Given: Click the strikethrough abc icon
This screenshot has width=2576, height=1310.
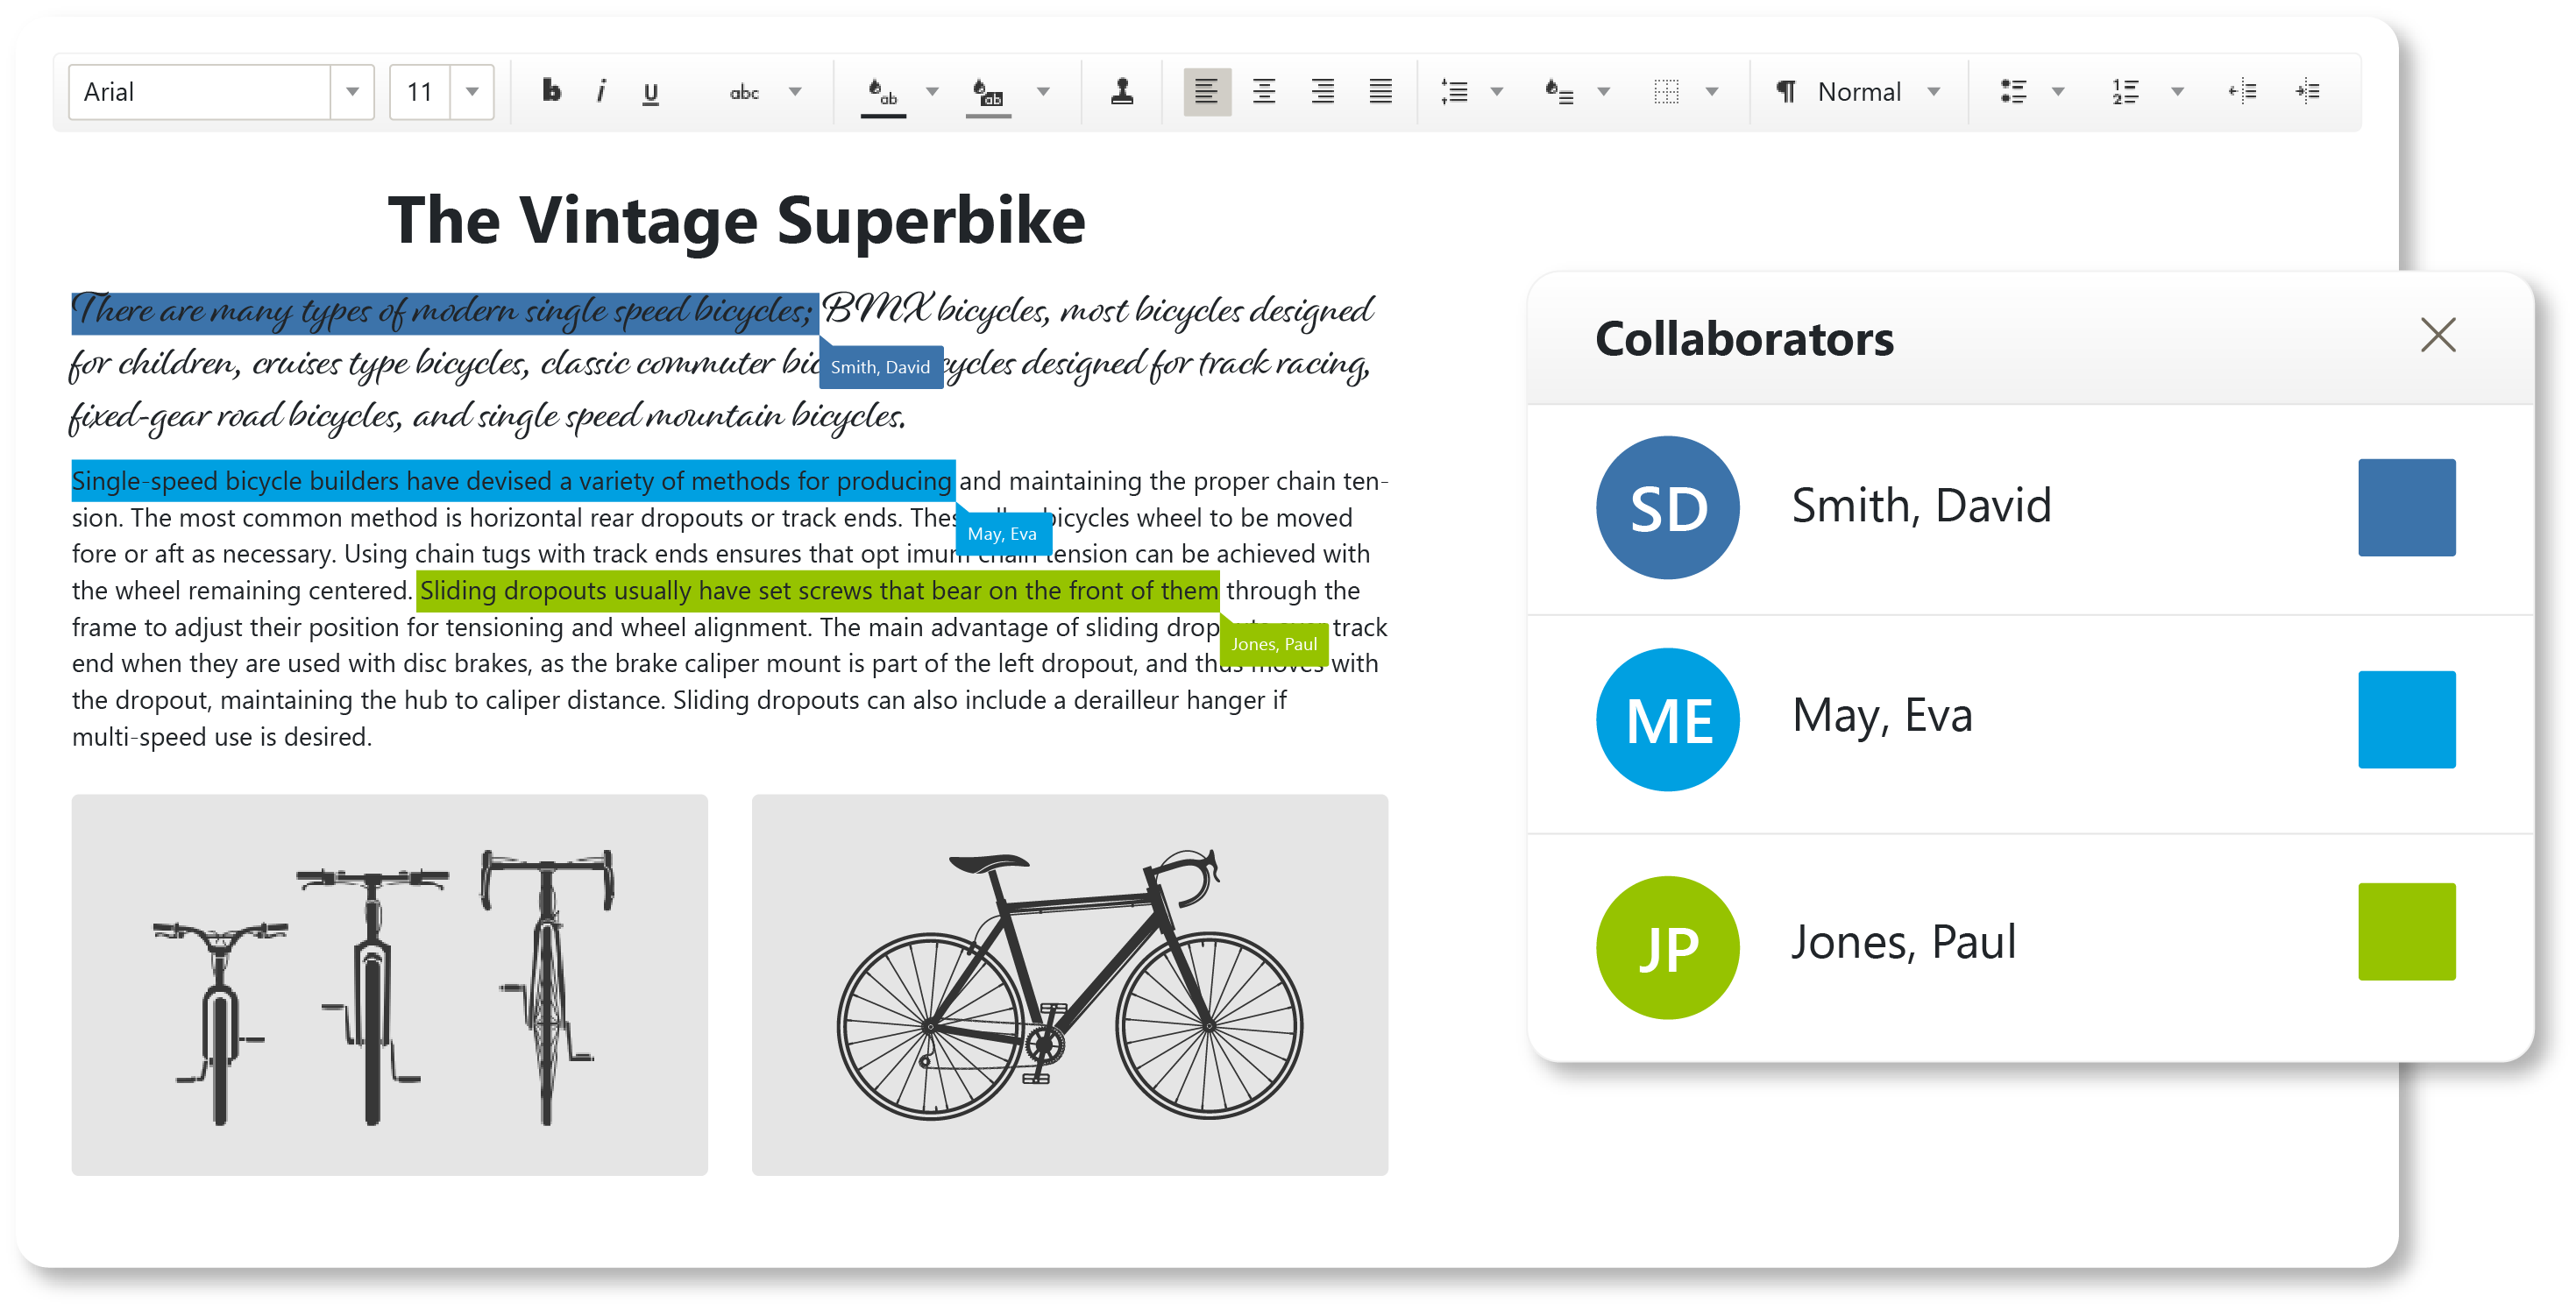Looking at the screenshot, I should (744, 92).
